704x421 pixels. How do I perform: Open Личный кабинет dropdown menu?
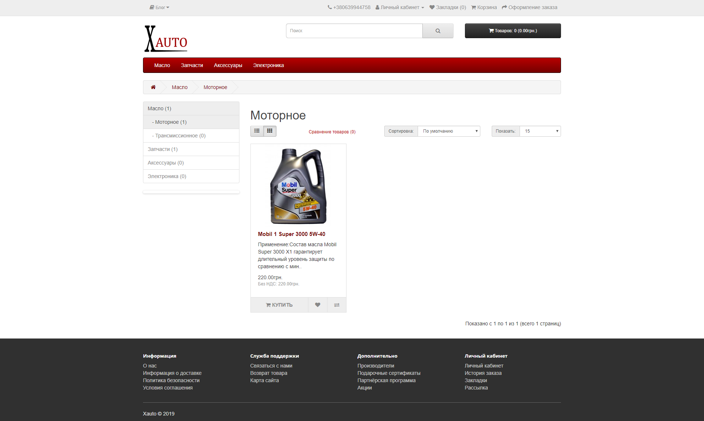(400, 7)
